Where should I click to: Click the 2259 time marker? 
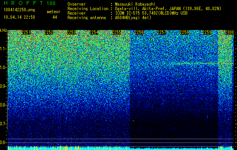(x=207, y=32)
